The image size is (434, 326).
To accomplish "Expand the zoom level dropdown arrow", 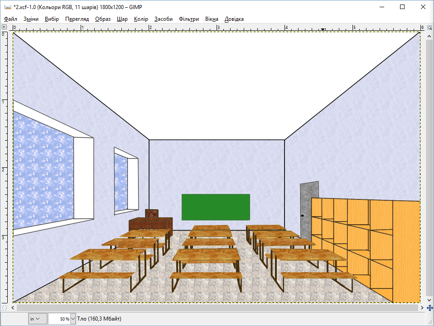I will tap(73, 319).
